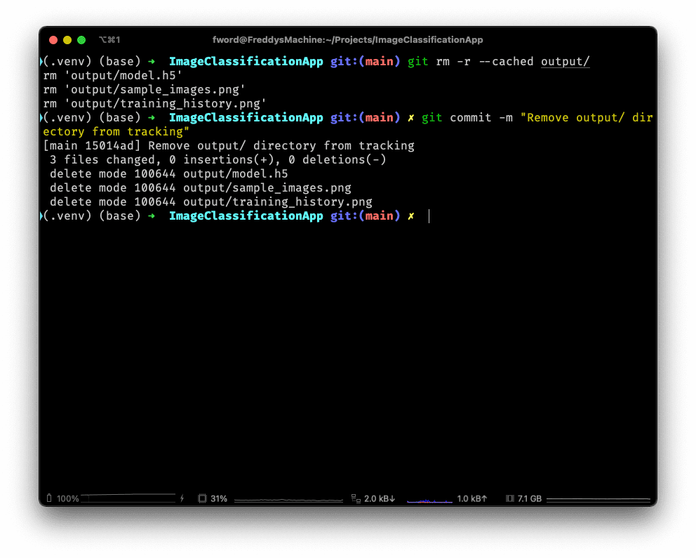Click the ⌥⌘1 tab shortcut indicator
The image size is (696, 558).
click(109, 40)
